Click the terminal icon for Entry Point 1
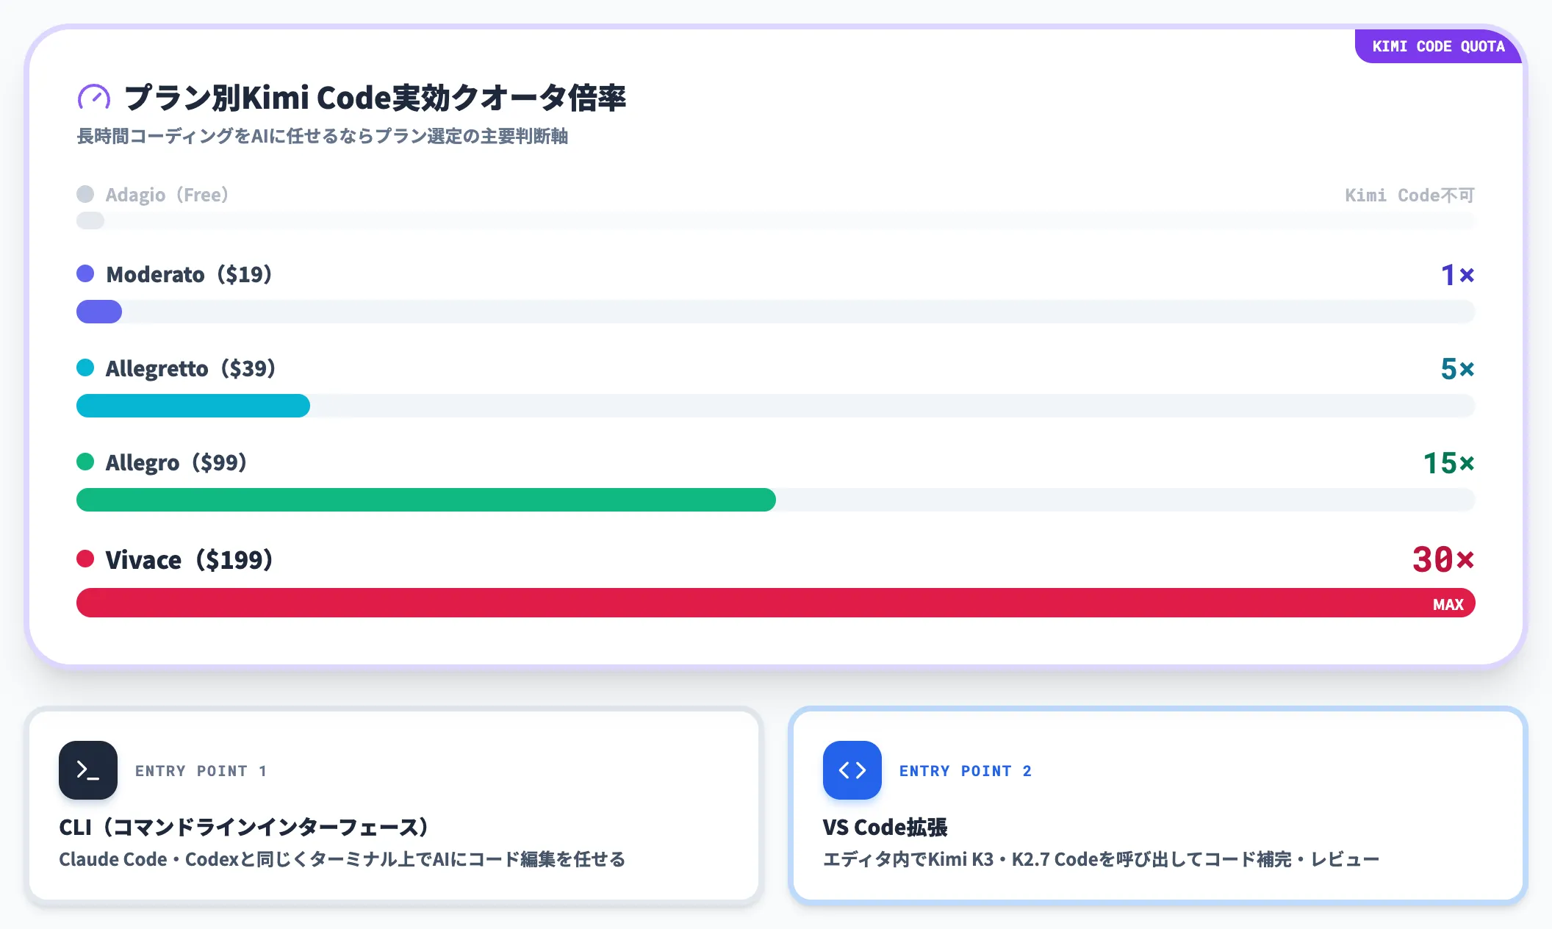 tap(88, 770)
